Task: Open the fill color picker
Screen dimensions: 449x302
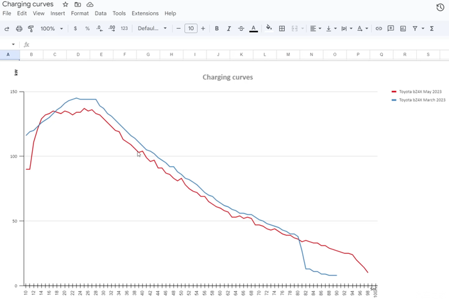Action: pos(269,28)
